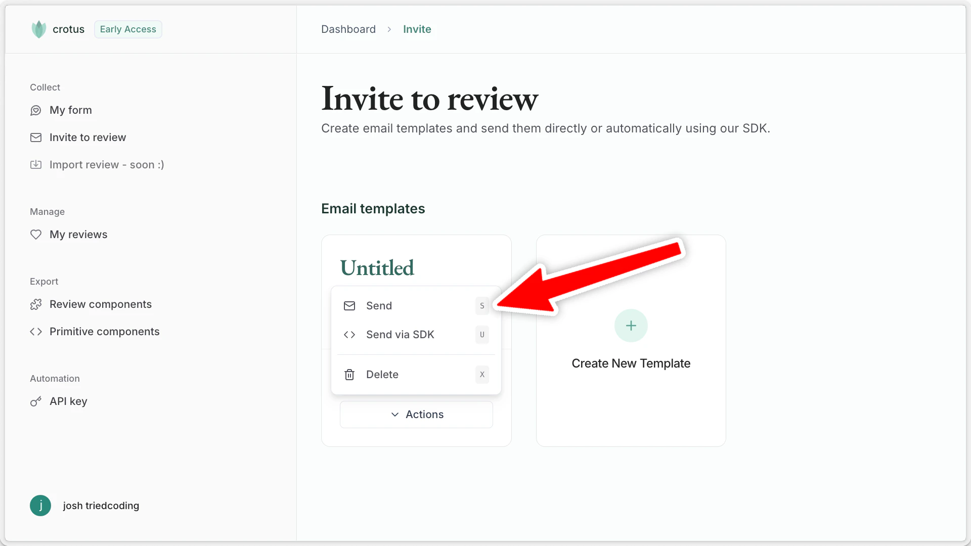Click Create New Template card
This screenshot has height=546, width=971.
pos(631,341)
